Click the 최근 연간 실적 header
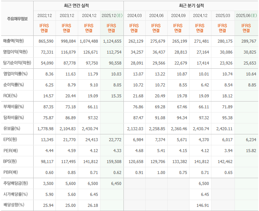Image resolution: width=259 pixels, height=211 pixels. coord(76,6)
